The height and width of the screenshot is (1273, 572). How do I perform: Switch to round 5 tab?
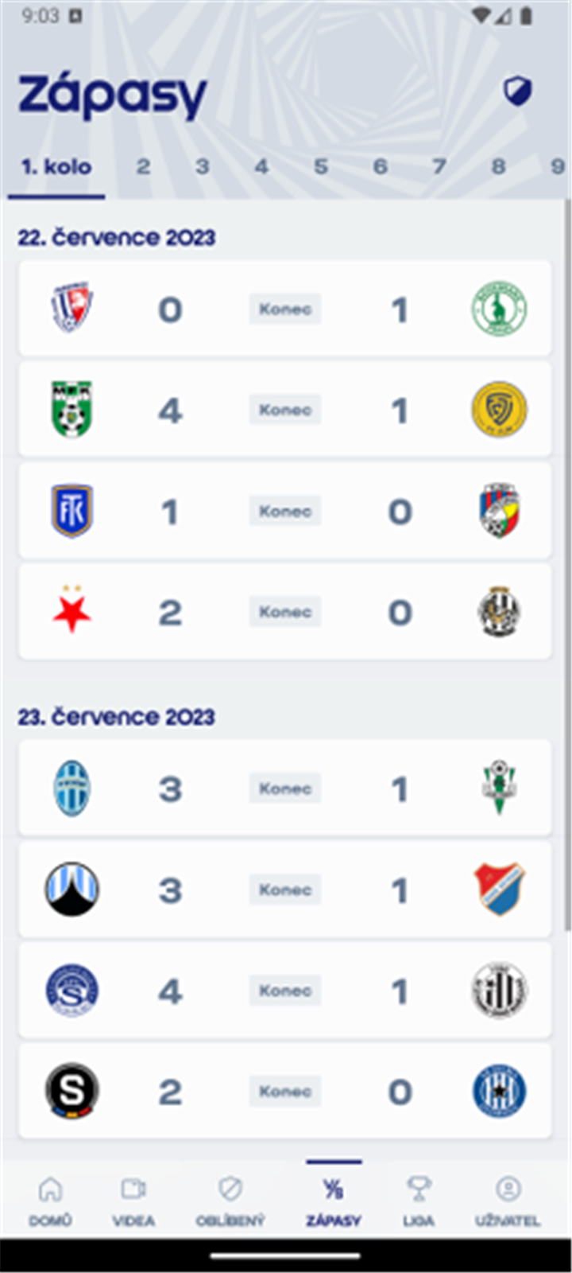point(320,167)
